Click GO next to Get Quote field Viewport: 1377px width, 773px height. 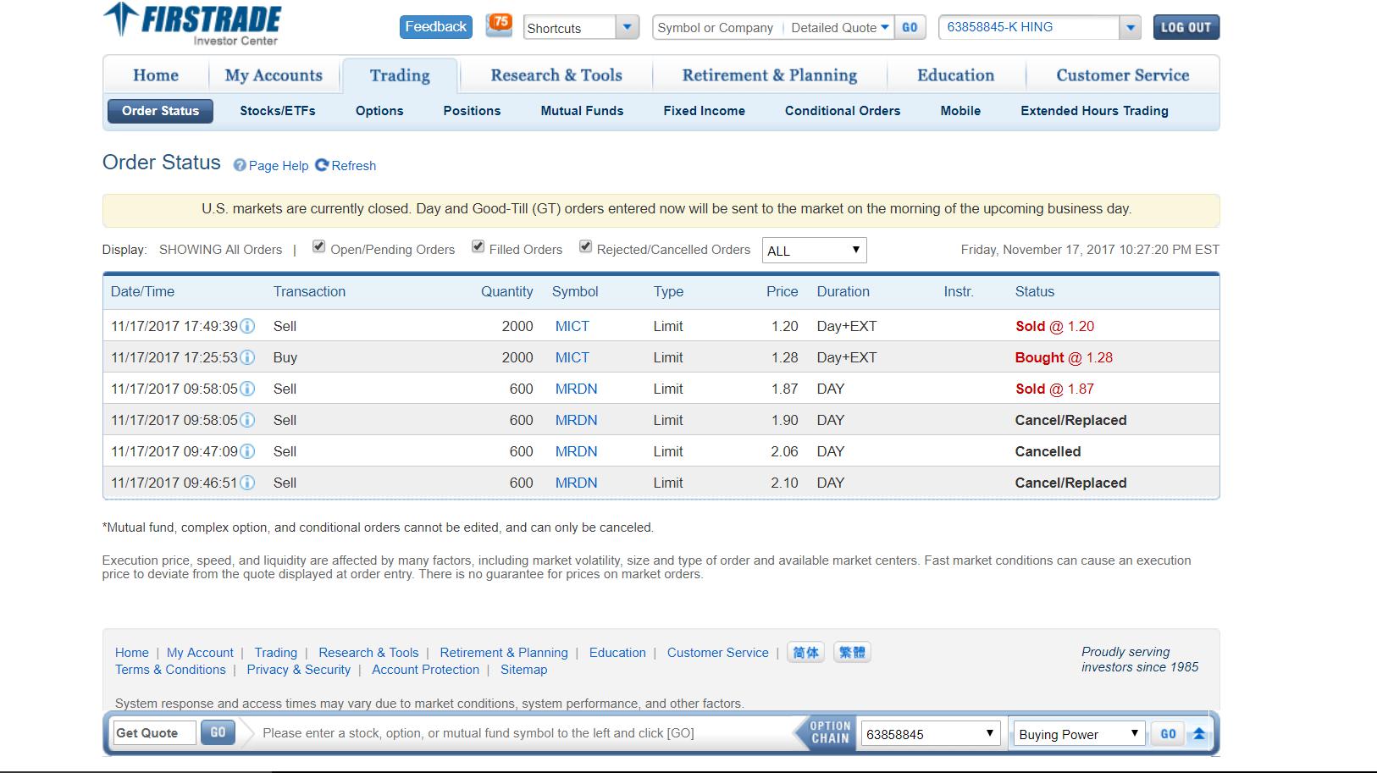coord(218,732)
